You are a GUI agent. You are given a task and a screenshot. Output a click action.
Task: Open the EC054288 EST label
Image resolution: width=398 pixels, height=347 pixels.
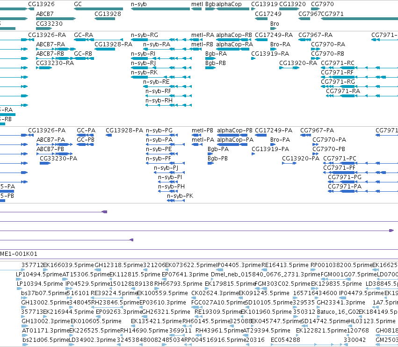point(286,340)
